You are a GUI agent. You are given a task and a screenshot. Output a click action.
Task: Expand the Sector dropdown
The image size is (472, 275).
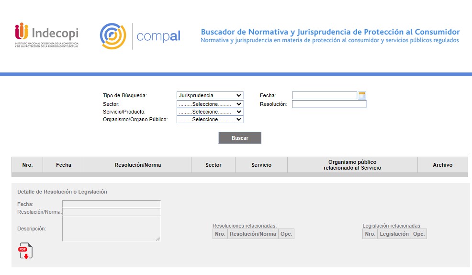click(x=210, y=104)
